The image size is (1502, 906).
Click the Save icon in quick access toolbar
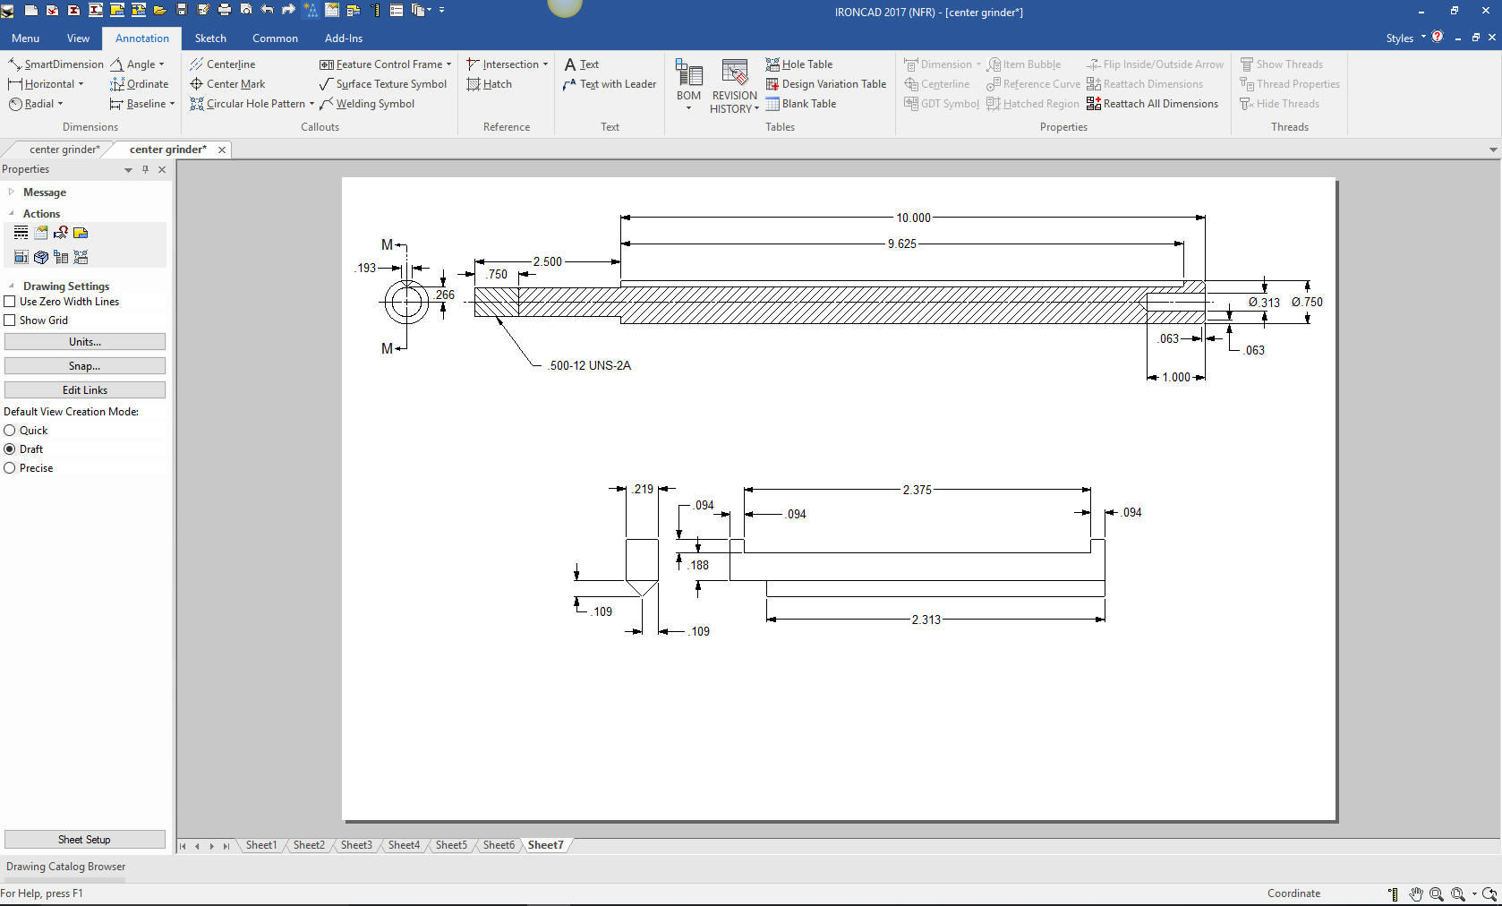point(182,10)
